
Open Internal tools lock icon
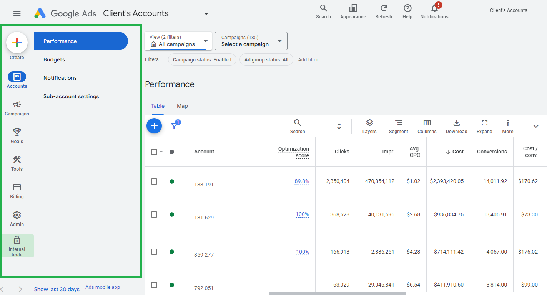point(17,246)
